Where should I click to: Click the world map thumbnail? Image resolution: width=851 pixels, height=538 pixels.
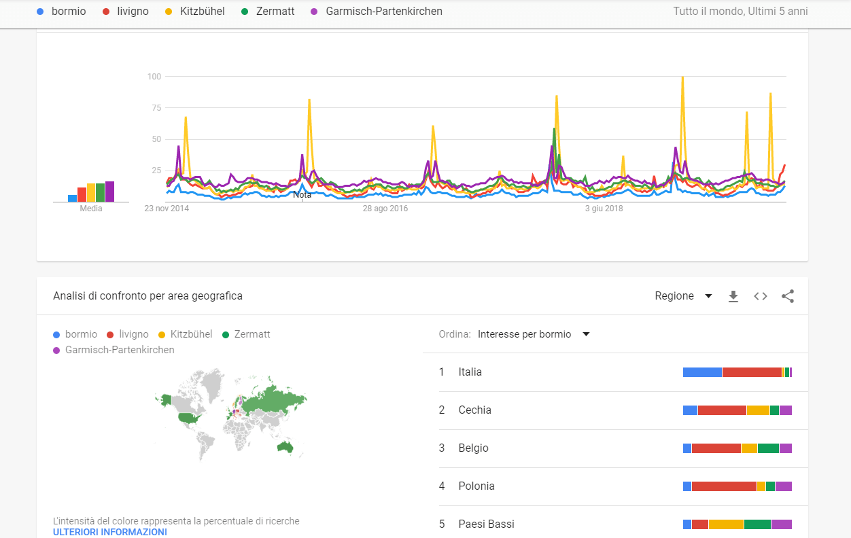[x=231, y=414]
